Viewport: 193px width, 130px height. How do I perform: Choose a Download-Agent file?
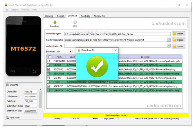pos(178,34)
